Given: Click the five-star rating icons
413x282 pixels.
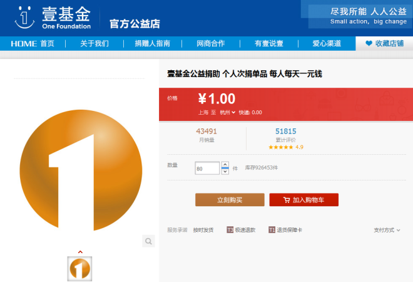Looking at the screenshot, I should (280, 147).
